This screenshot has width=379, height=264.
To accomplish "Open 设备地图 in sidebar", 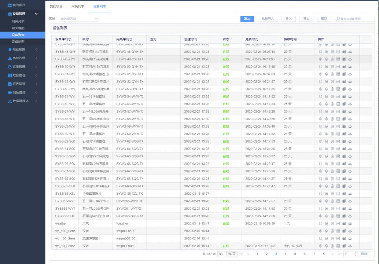I will (18, 41).
